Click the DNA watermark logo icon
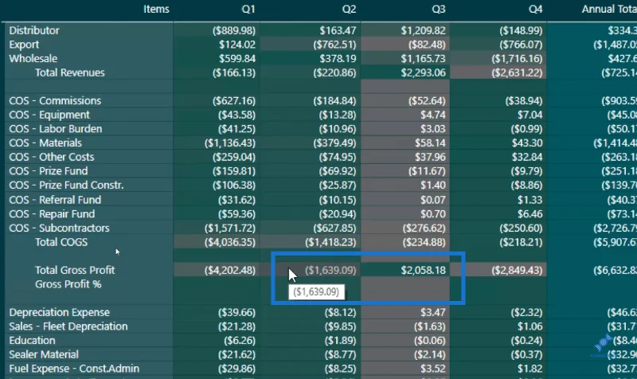Image resolution: width=637 pixels, height=379 pixels. point(604,344)
